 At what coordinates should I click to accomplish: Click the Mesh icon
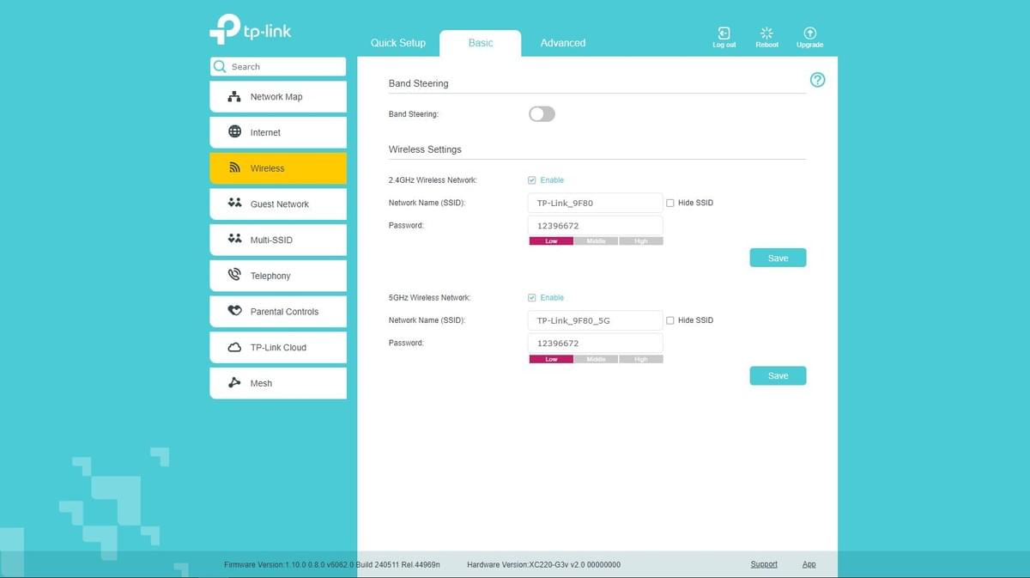click(234, 383)
